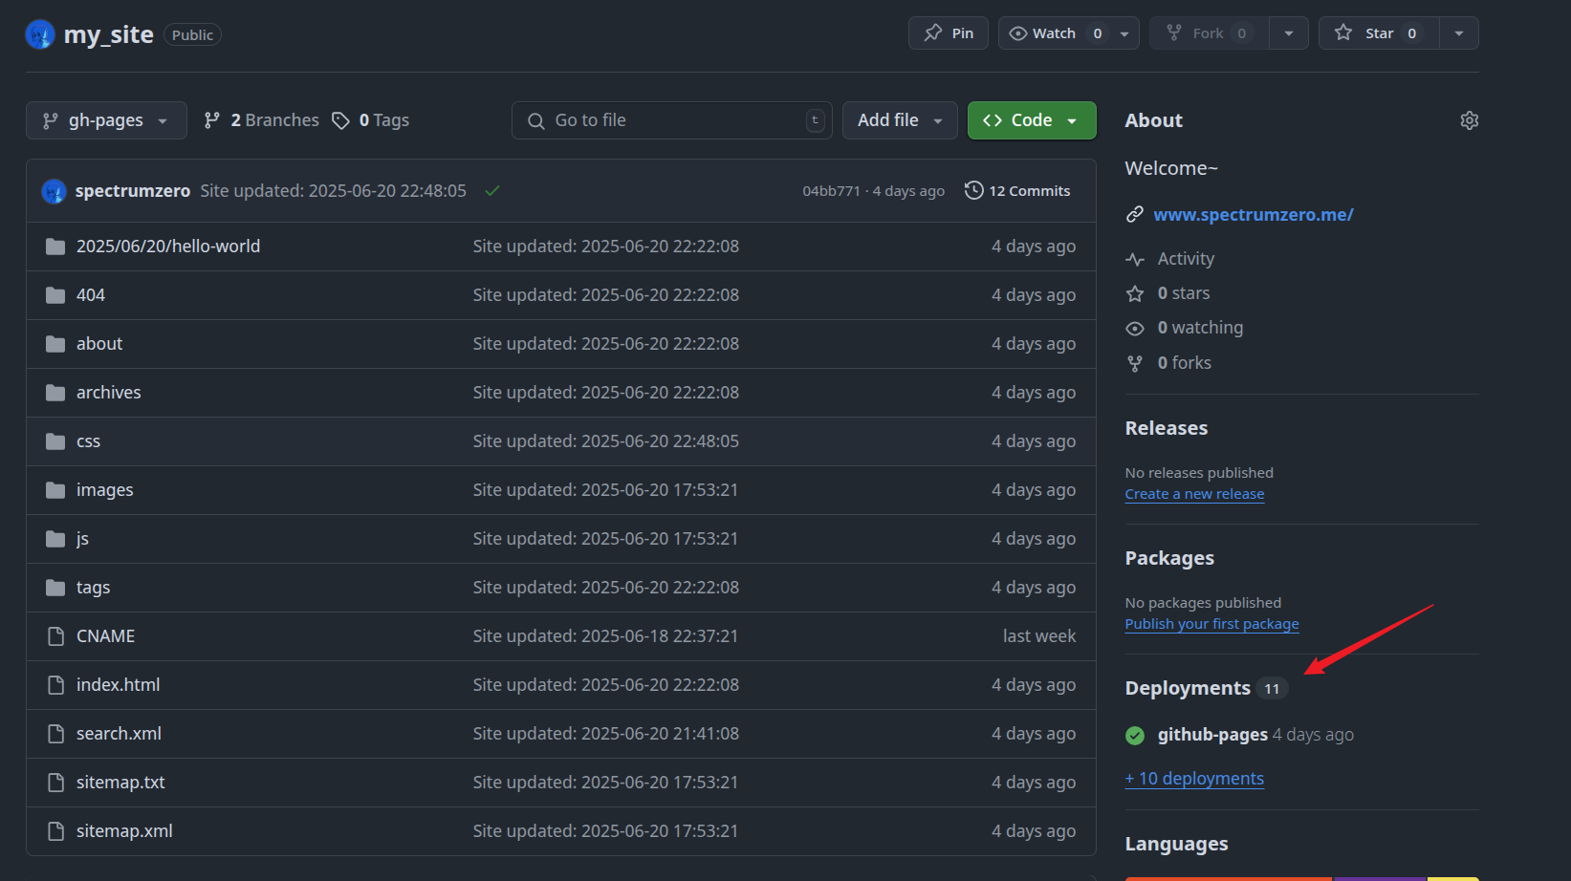Click the Languages color bar

(1300, 877)
